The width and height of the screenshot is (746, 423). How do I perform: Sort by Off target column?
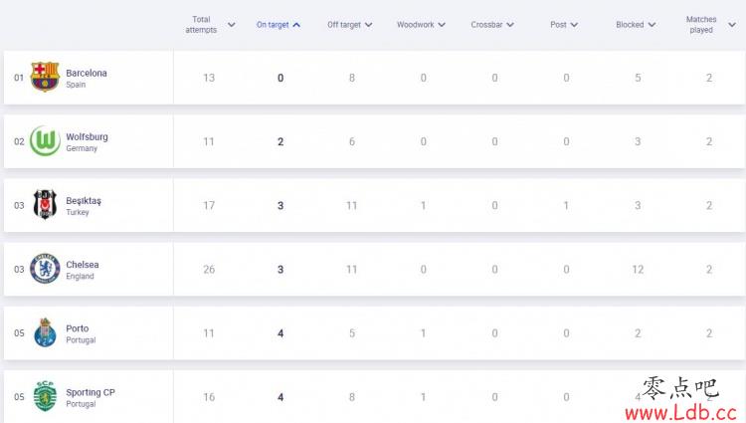350,25
